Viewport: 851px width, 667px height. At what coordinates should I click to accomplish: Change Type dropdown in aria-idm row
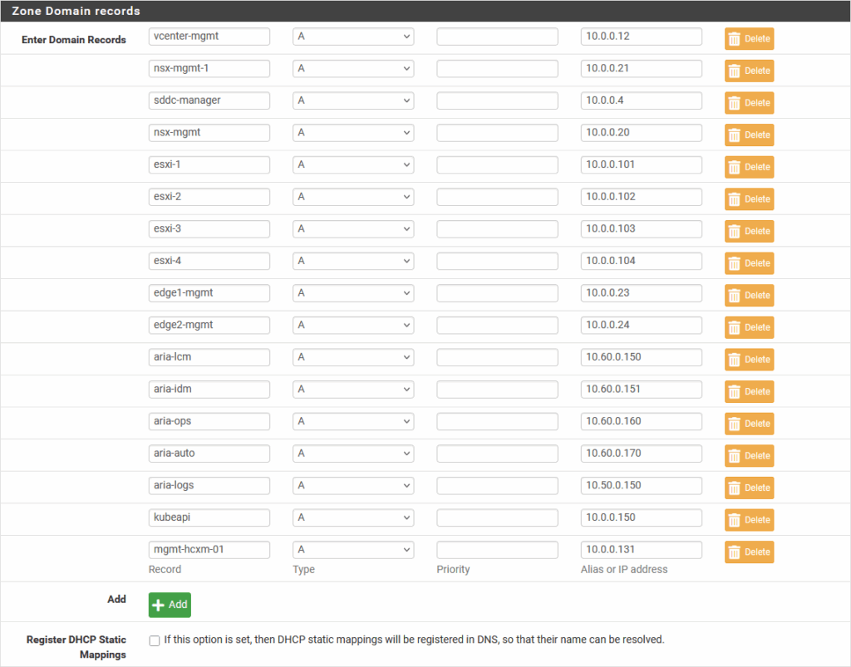click(352, 390)
